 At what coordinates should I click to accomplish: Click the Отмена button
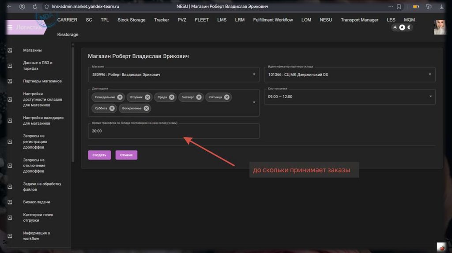(x=126, y=155)
